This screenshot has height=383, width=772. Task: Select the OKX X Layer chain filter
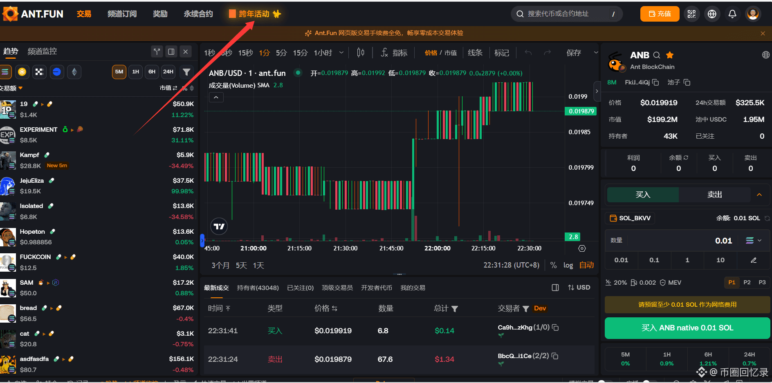tap(39, 72)
